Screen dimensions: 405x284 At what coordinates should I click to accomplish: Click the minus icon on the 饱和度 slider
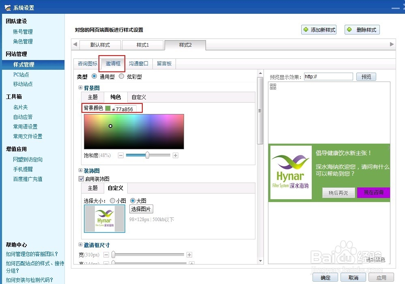click(120, 155)
